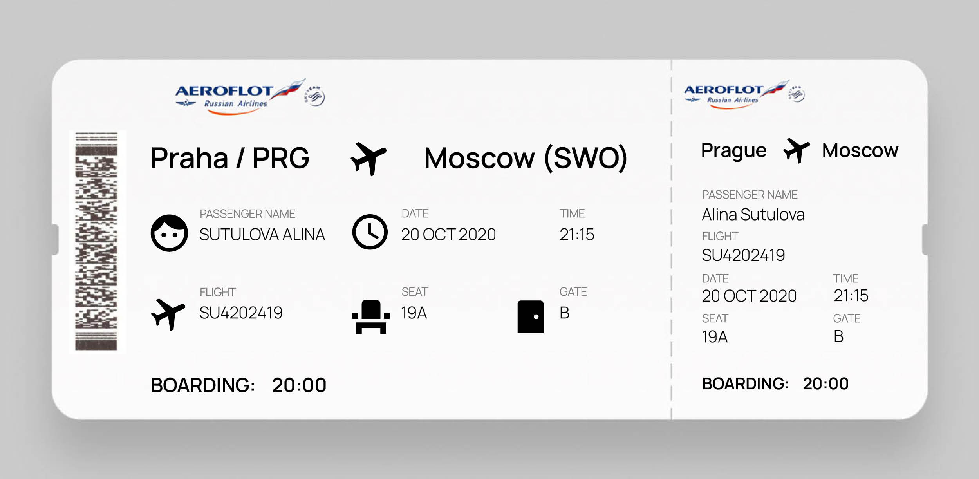This screenshot has height=479, width=979.
Task: Click the seat icon next to 19A
Action: (371, 316)
